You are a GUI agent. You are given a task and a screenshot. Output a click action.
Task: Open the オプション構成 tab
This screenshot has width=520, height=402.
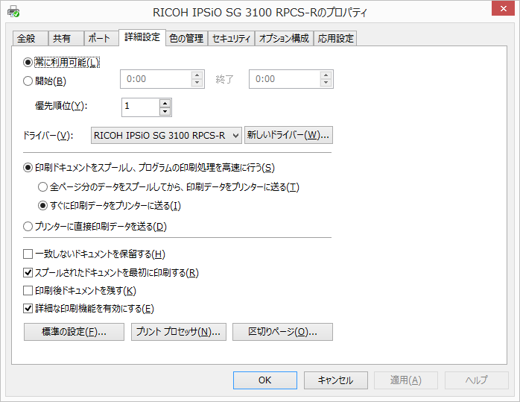pos(284,39)
